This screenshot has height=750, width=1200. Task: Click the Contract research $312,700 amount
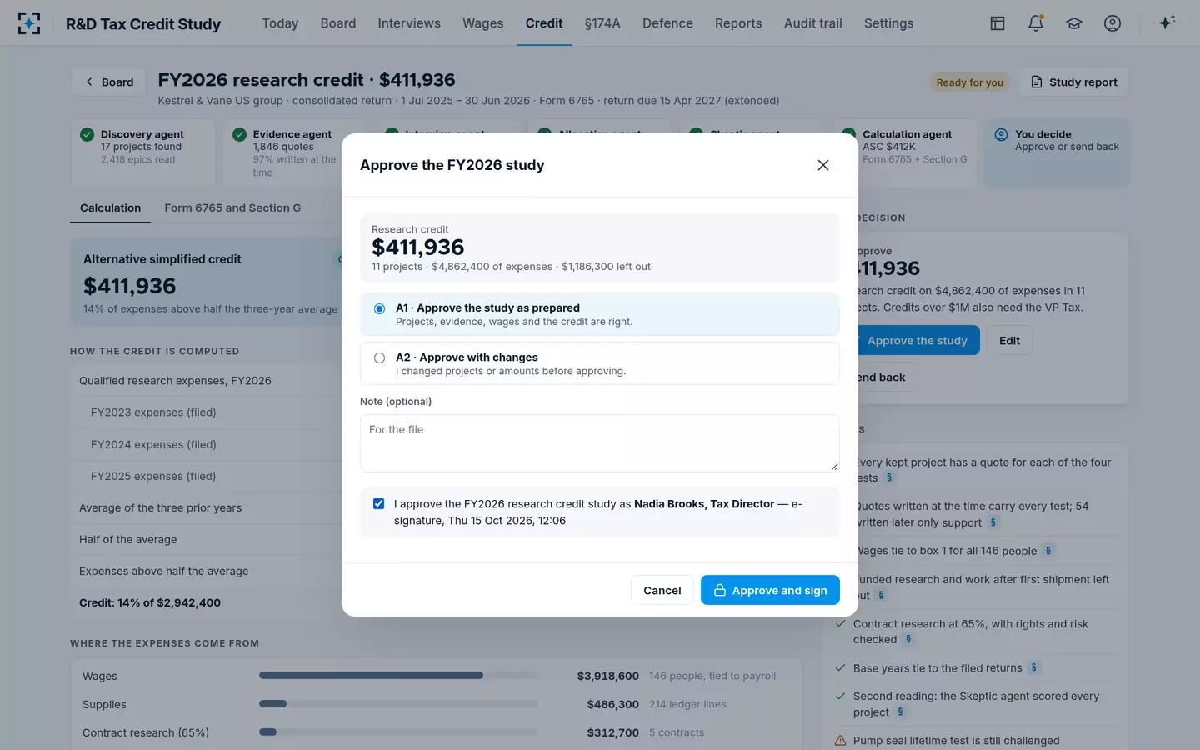pyautogui.click(x=612, y=732)
